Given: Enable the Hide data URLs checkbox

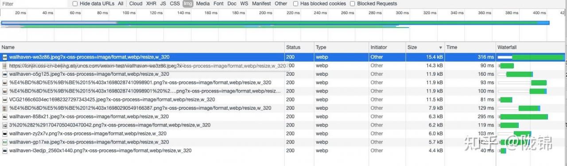Looking at the screenshot, I should 75,4.
